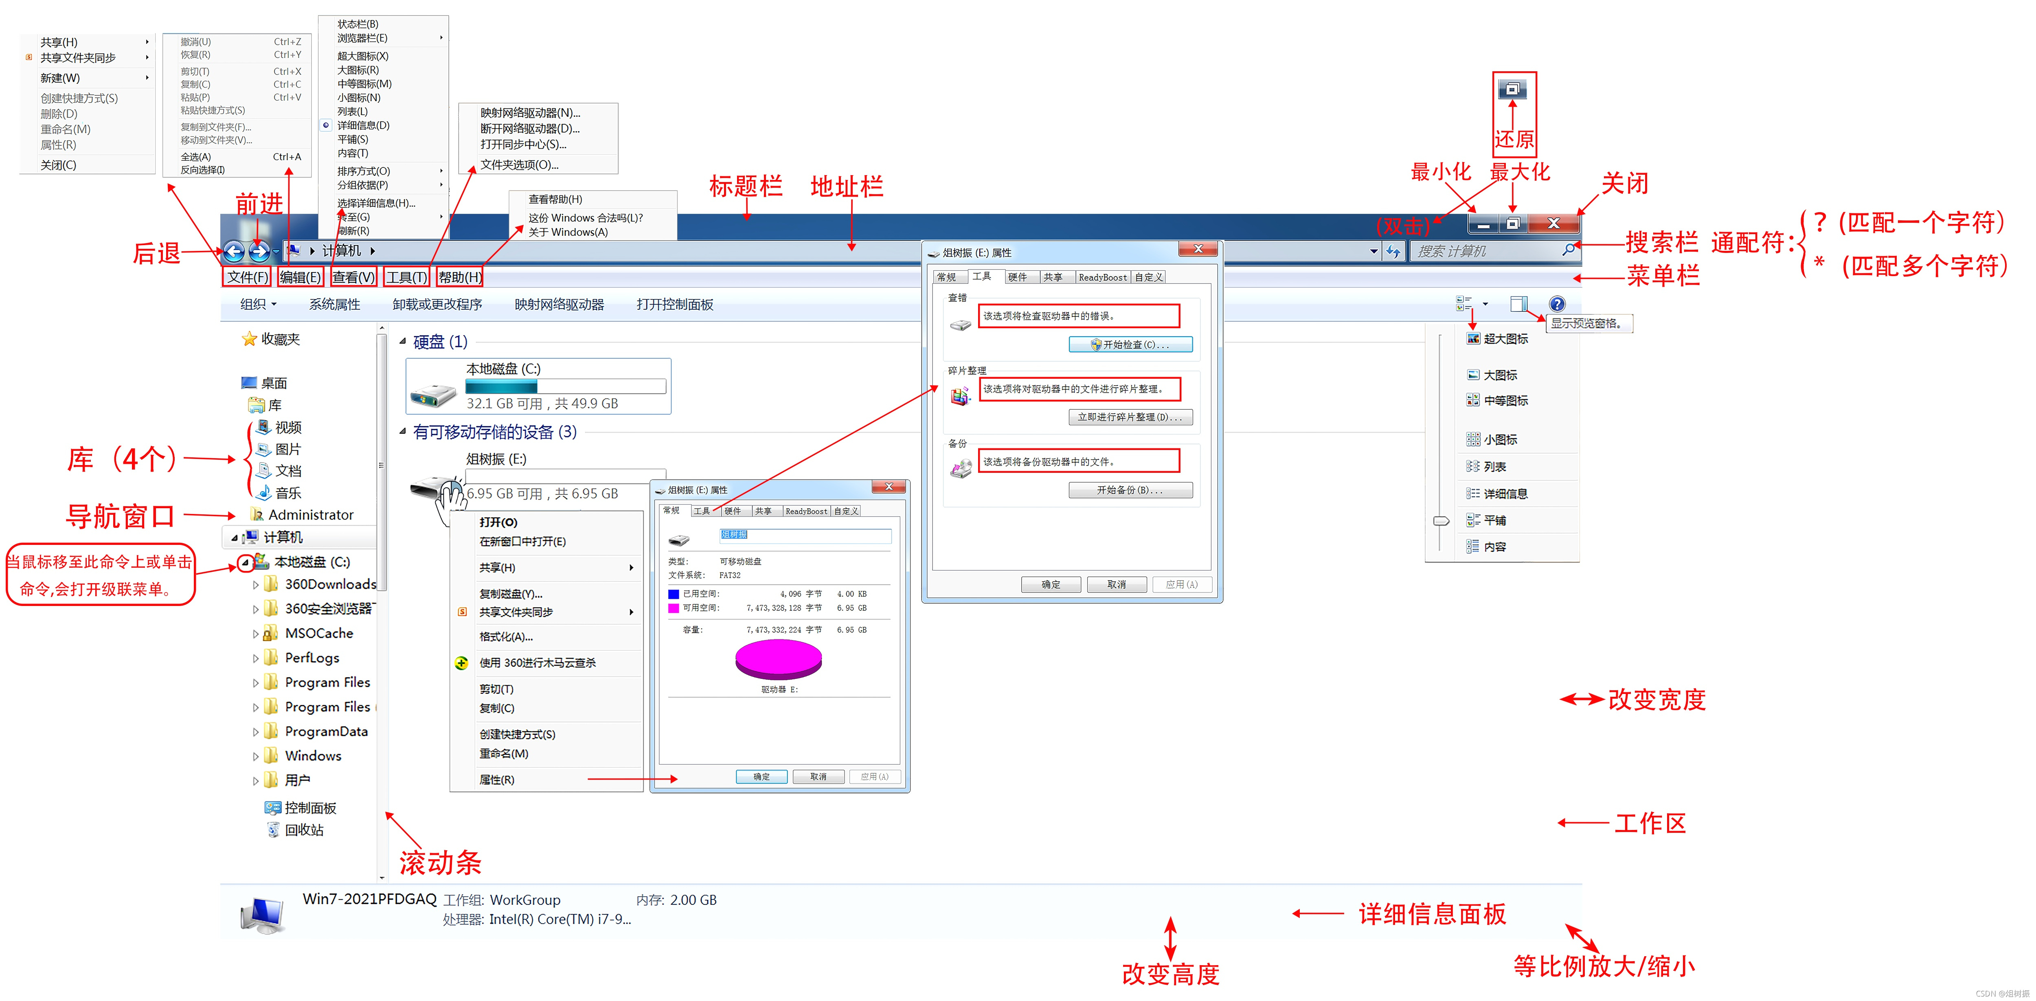Open Control Panel in navigation pane

click(309, 807)
